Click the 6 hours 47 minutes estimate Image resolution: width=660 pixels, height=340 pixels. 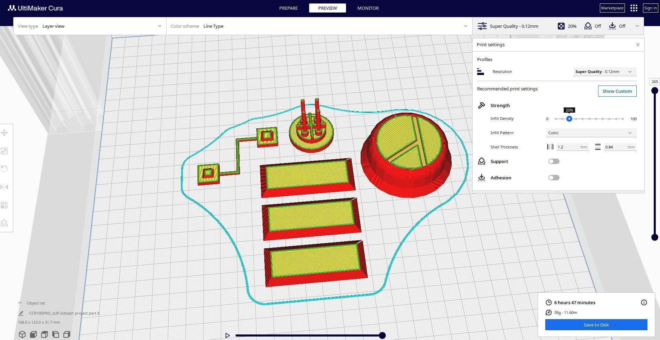pyautogui.click(x=575, y=302)
